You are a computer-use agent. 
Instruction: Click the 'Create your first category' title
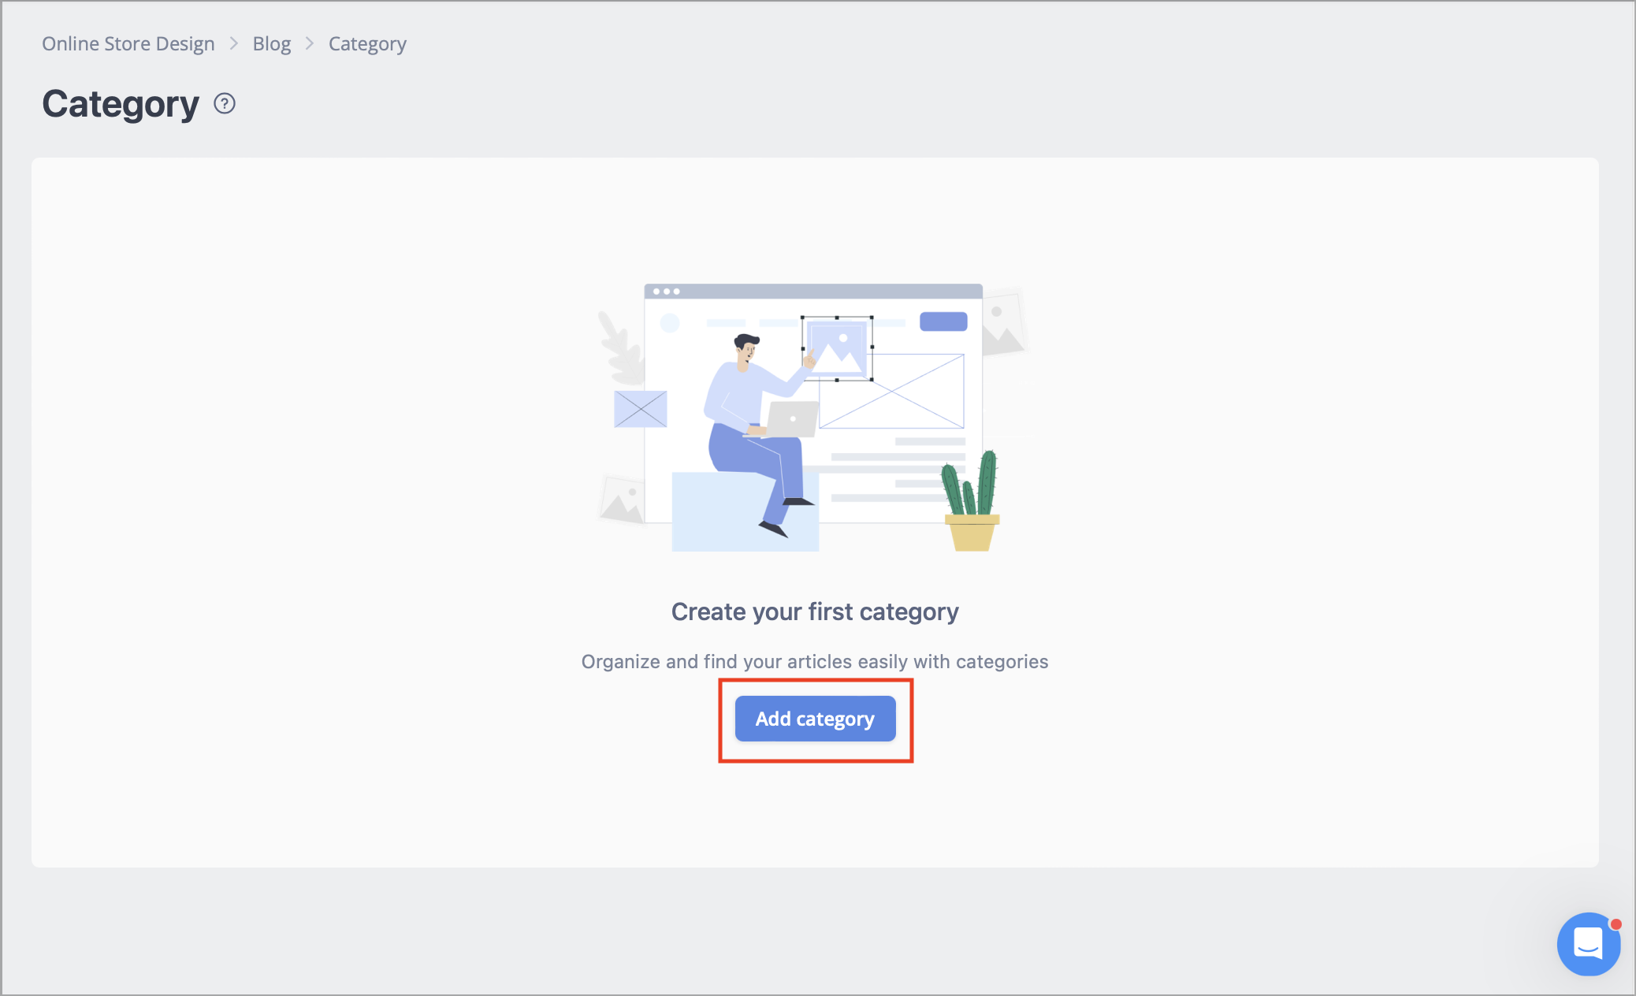pyautogui.click(x=815, y=611)
